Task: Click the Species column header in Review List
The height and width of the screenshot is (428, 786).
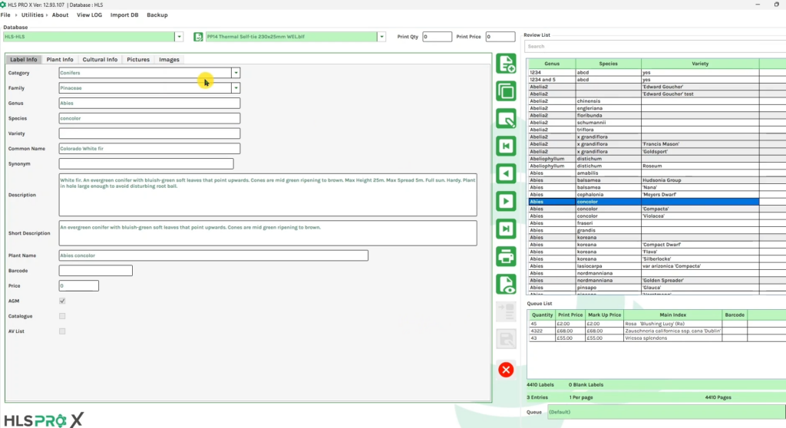Action: tap(608, 64)
